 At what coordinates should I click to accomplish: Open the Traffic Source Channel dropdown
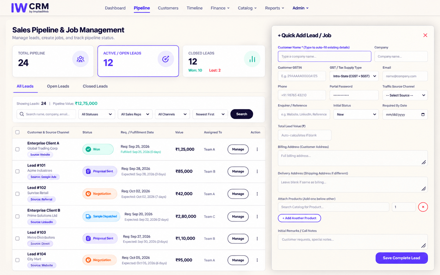pos(405,95)
